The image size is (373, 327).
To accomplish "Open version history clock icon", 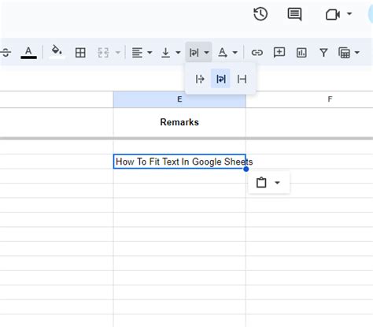I will click(260, 14).
